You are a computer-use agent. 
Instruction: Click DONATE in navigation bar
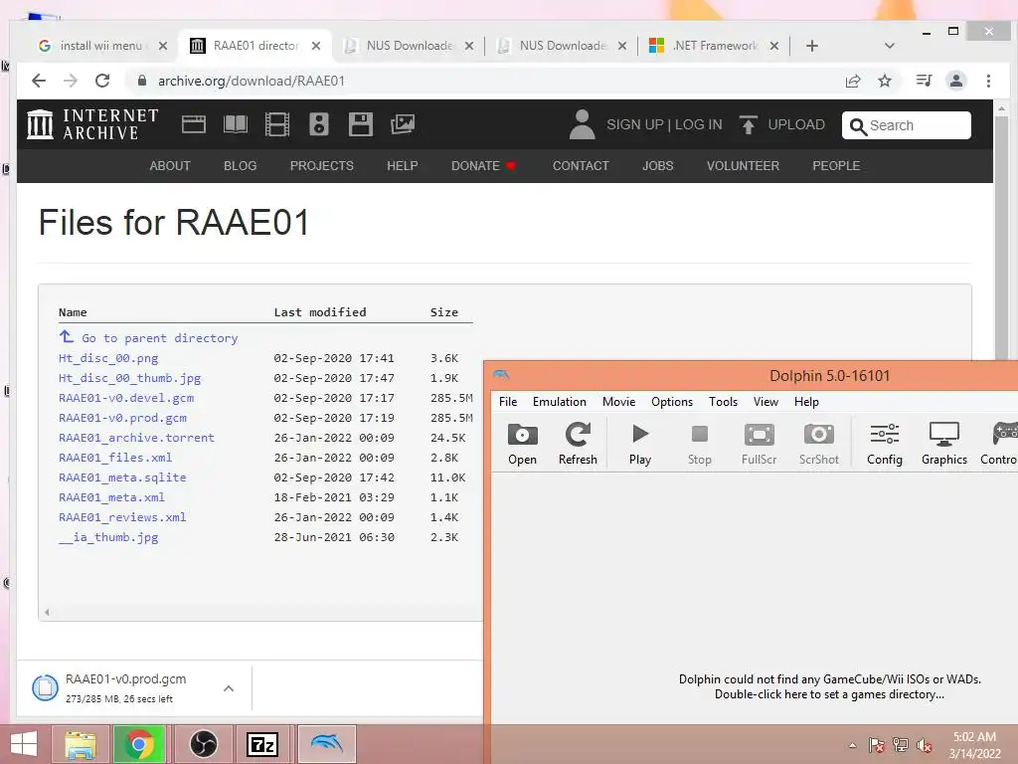[x=475, y=166]
